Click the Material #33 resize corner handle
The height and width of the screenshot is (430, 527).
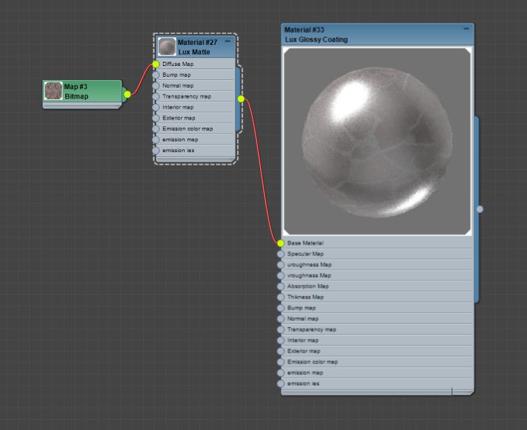pos(469,391)
